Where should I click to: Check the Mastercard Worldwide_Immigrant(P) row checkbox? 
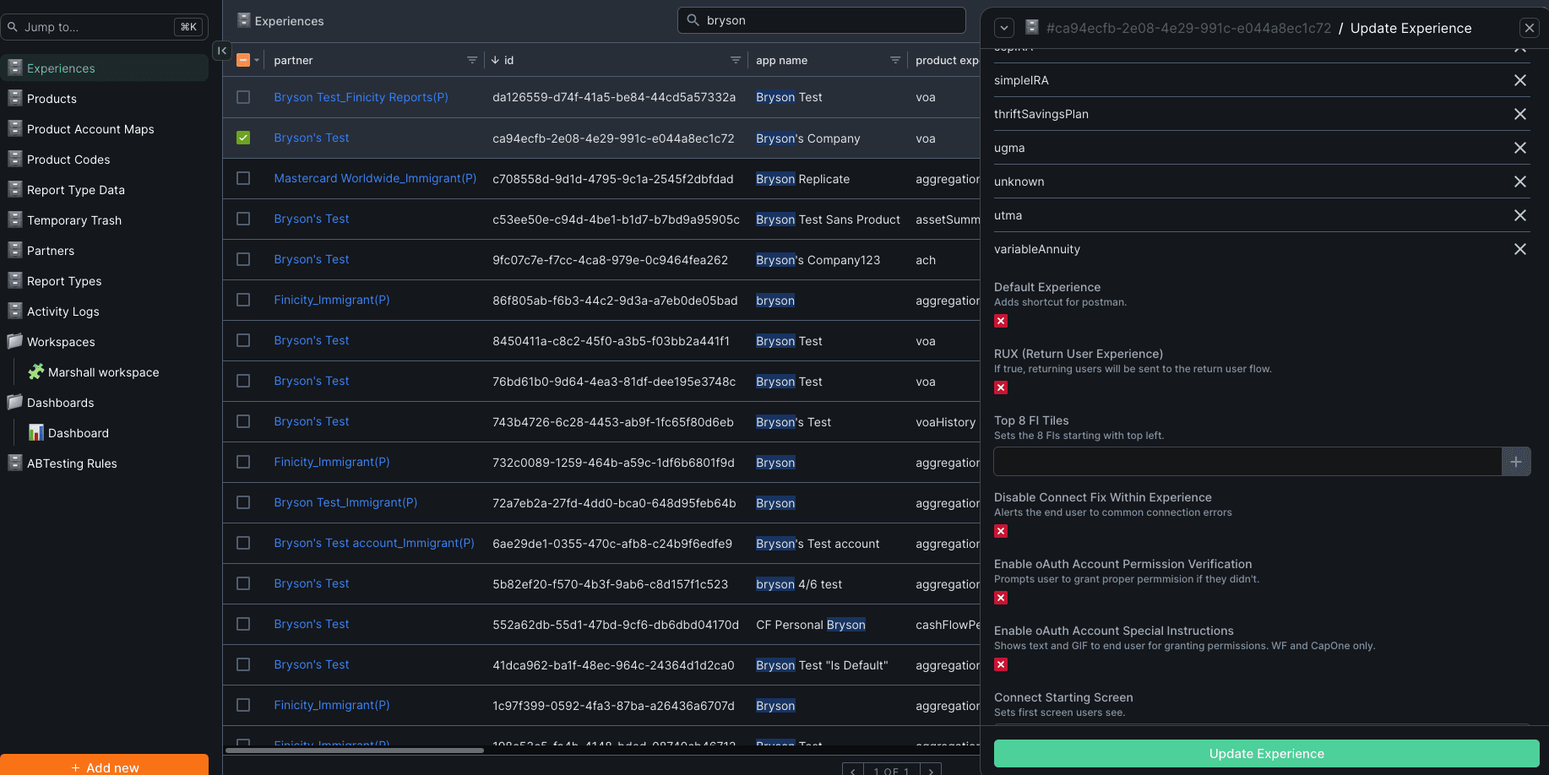[243, 178]
